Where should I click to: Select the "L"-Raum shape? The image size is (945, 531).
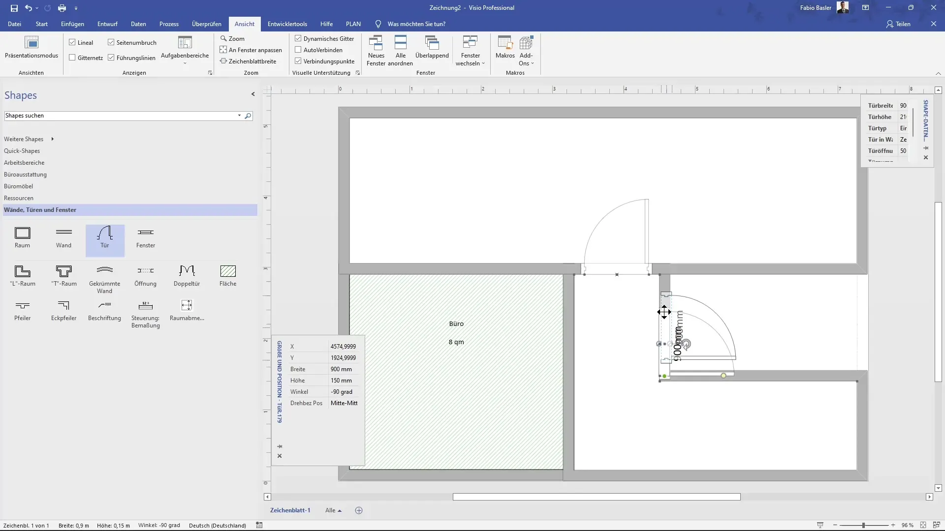[x=23, y=276]
